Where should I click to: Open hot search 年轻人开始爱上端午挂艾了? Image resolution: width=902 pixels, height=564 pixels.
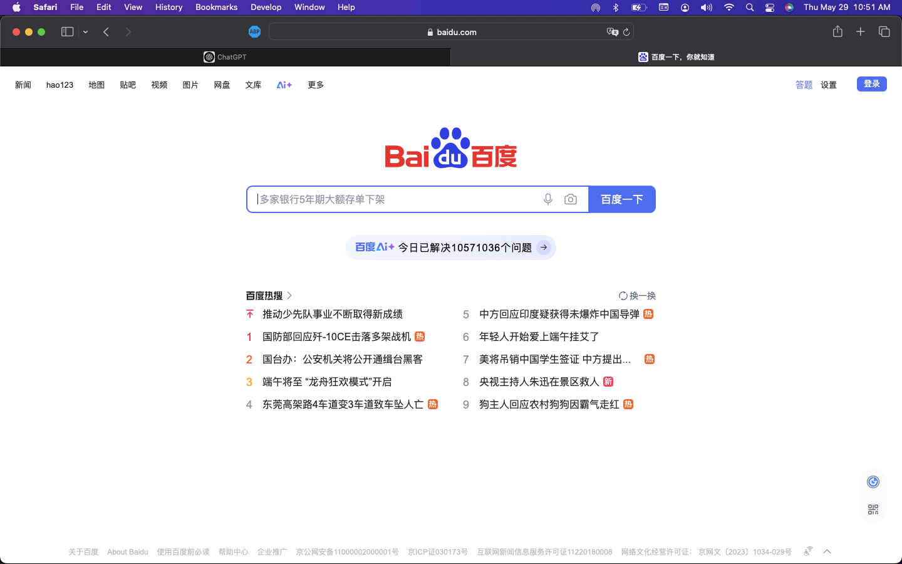tap(539, 337)
